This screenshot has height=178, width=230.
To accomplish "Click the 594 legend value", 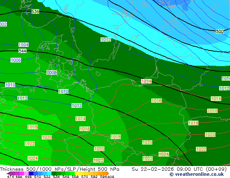I will pos(103,177).
